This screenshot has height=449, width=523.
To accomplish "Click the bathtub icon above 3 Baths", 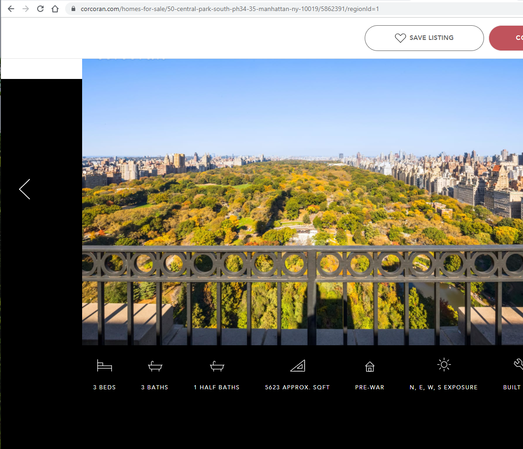I will pyautogui.click(x=155, y=366).
